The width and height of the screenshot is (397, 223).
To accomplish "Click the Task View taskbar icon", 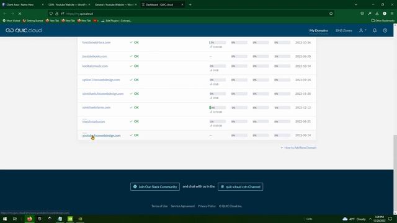I will (15, 219).
